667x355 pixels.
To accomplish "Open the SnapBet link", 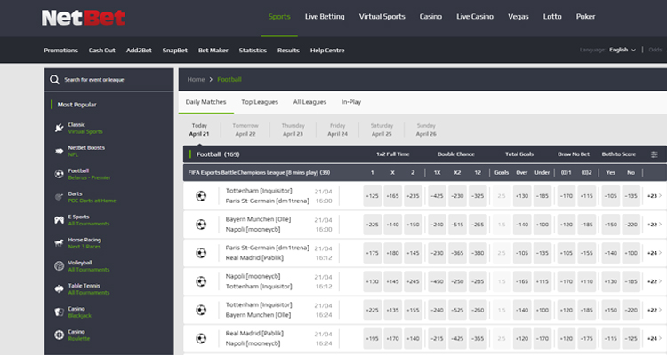I will [x=175, y=50].
